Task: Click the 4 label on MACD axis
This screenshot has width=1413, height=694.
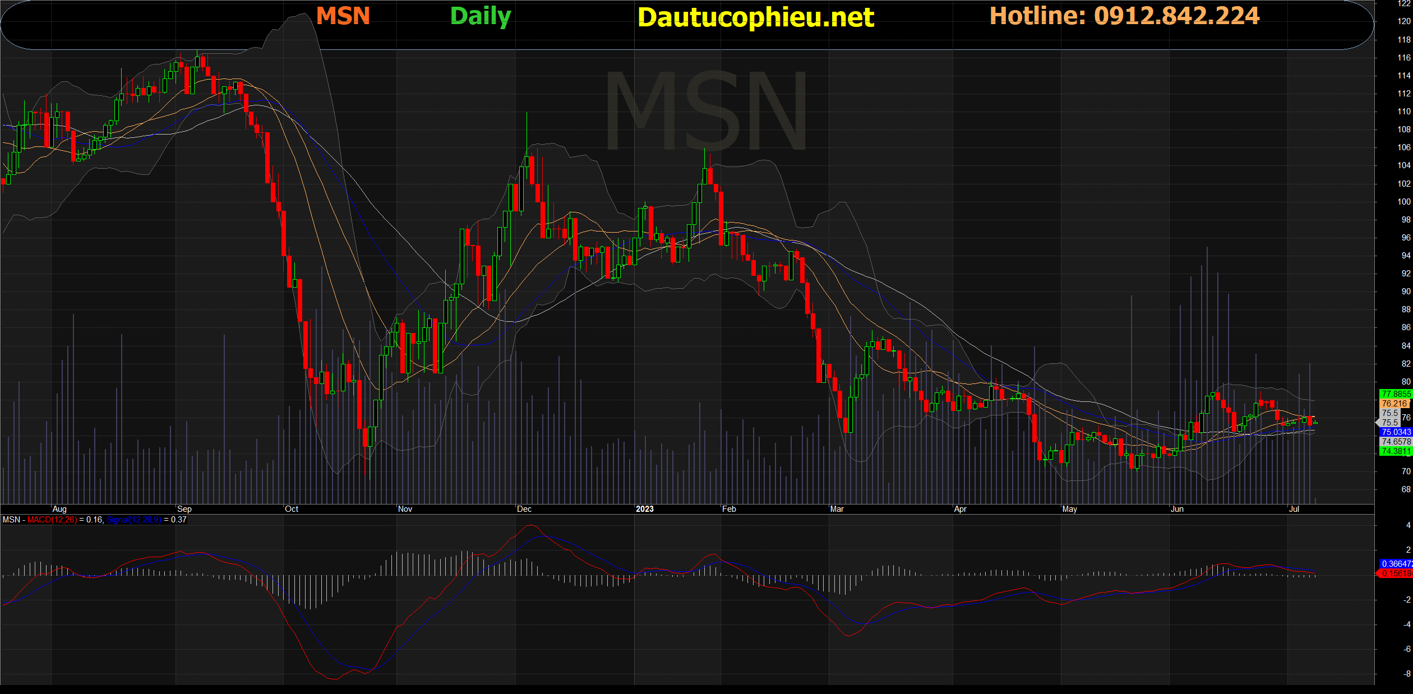Action: point(1409,525)
